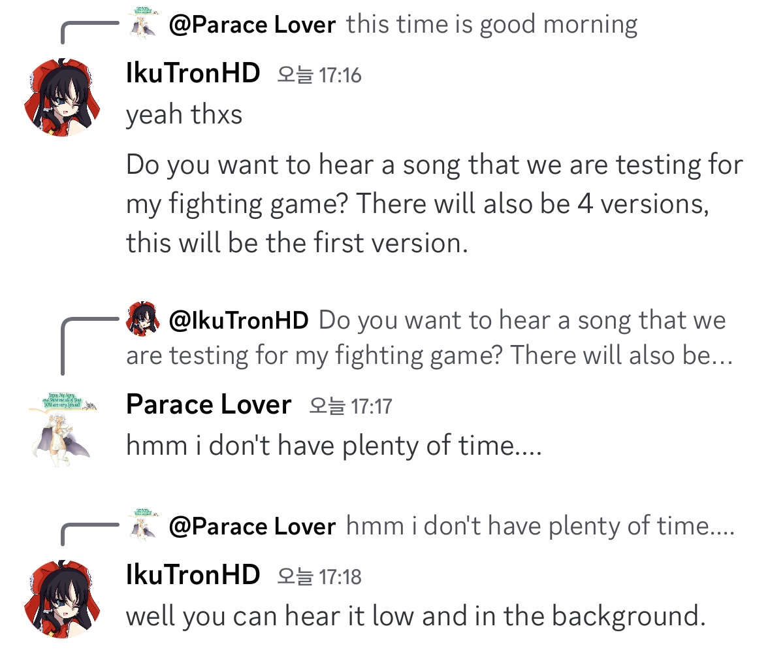Image resolution: width=770 pixels, height=656 pixels.
Task: Select the 'yeah thxs' message
Action: pyautogui.click(x=184, y=115)
